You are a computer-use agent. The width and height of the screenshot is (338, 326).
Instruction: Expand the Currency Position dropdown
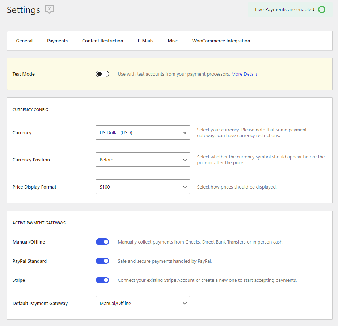tap(143, 160)
